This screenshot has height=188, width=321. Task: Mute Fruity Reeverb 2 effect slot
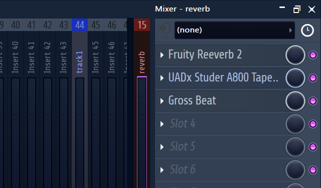[x=313, y=55]
